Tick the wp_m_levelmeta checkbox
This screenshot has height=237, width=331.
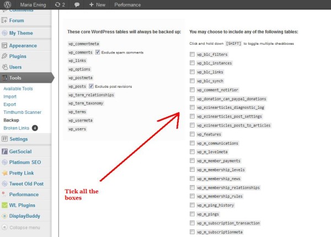(192, 151)
